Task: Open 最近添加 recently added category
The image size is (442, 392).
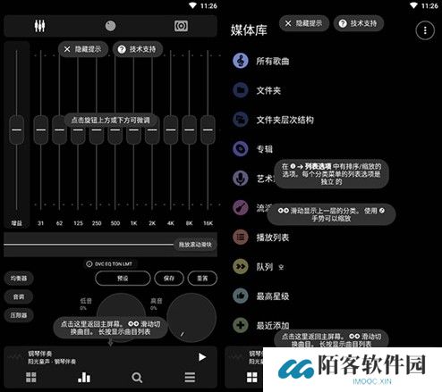Action: coord(273,325)
